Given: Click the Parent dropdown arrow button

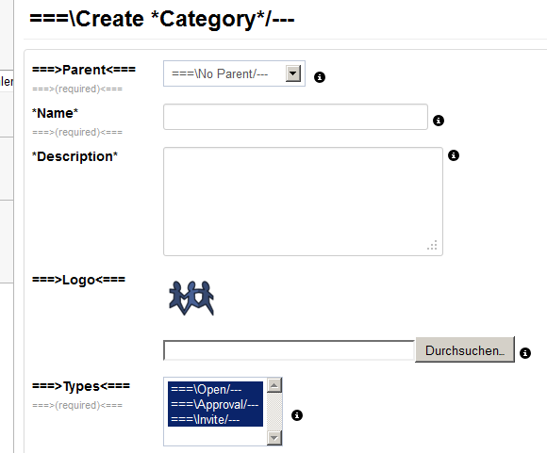Looking at the screenshot, I should [293, 73].
